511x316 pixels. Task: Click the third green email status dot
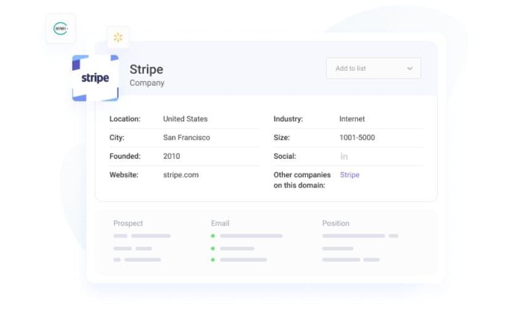[213, 259]
